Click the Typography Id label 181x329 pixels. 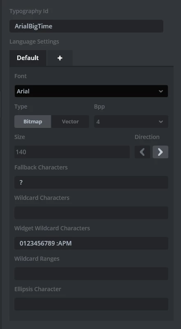click(29, 11)
